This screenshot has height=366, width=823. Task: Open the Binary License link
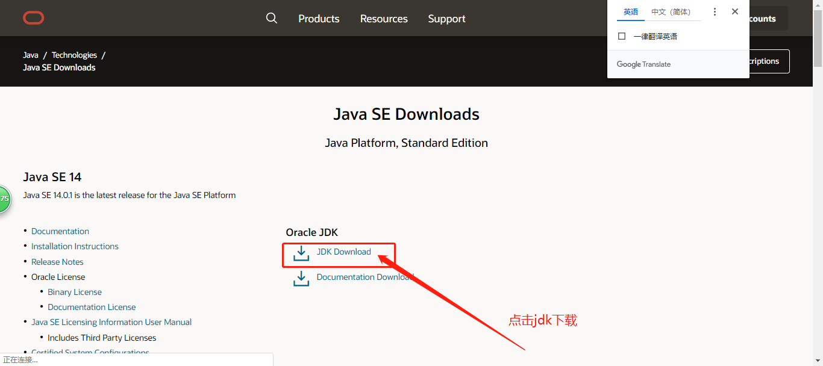coord(75,292)
